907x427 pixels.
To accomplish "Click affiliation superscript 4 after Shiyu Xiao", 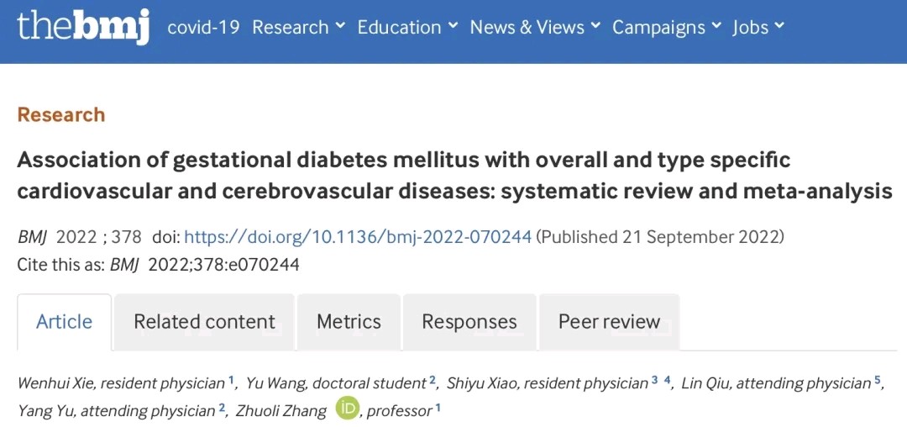I will tap(667, 380).
